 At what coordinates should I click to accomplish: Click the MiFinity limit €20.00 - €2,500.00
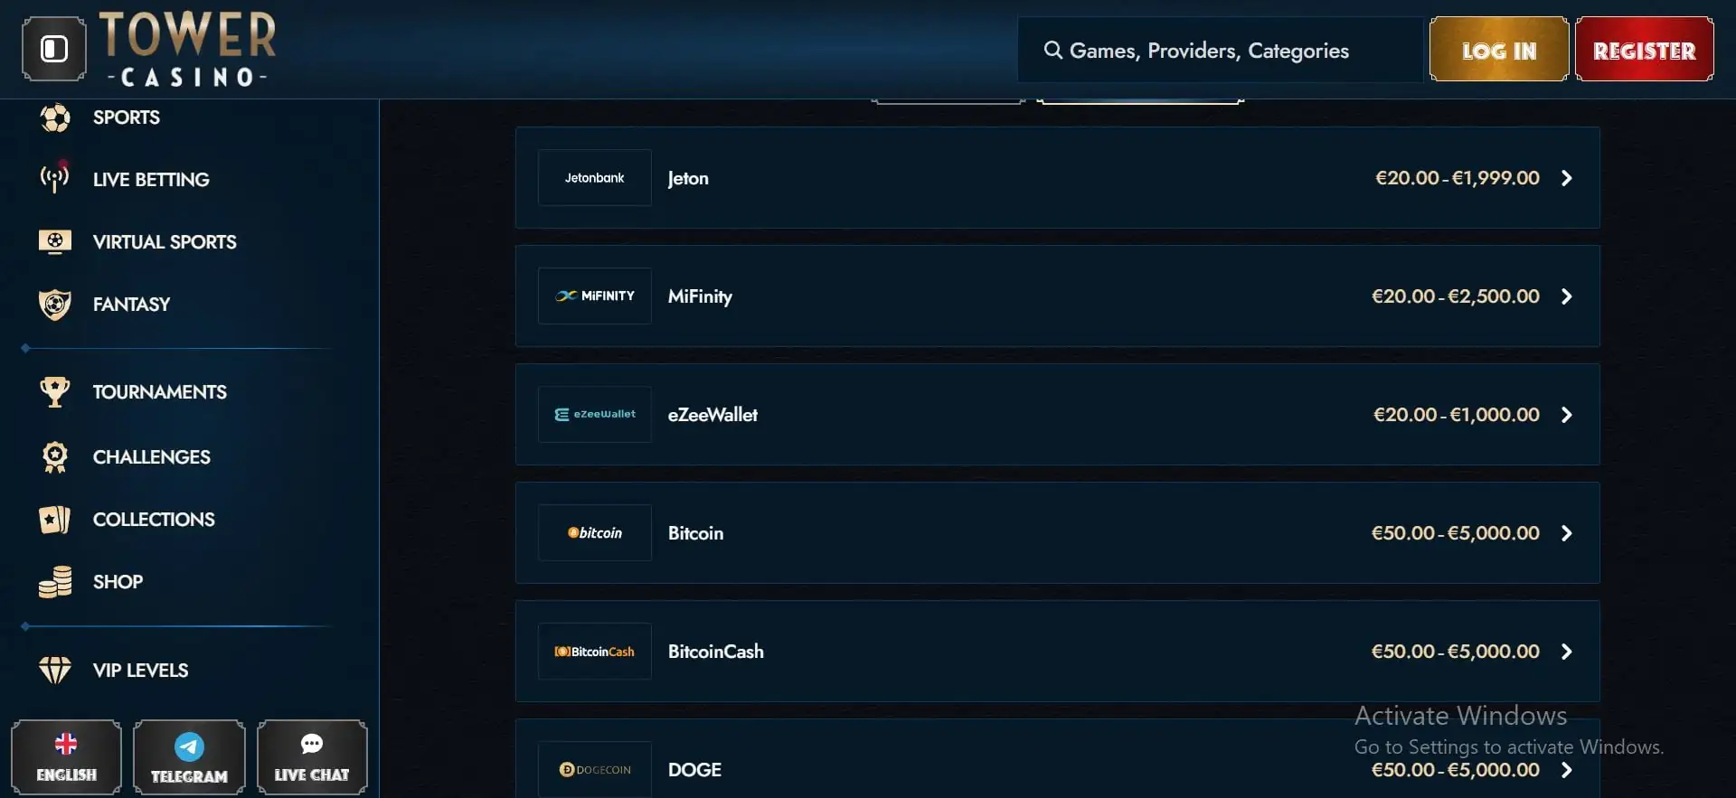(1456, 296)
